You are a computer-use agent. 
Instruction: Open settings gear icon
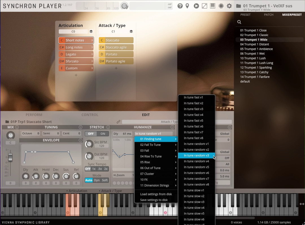point(229,6)
